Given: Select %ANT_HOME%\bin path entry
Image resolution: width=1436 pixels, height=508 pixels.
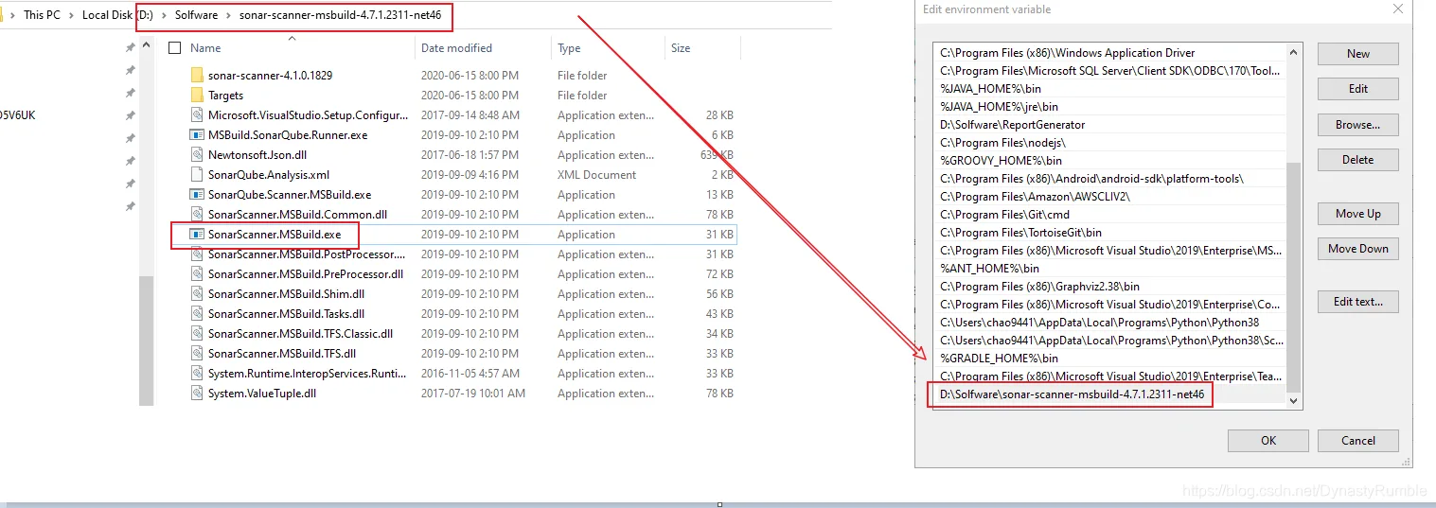Looking at the screenshot, I should (x=1108, y=269).
